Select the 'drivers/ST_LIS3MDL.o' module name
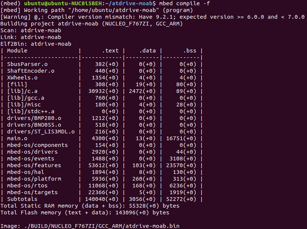This screenshot has height=229, width=307. point(41,132)
